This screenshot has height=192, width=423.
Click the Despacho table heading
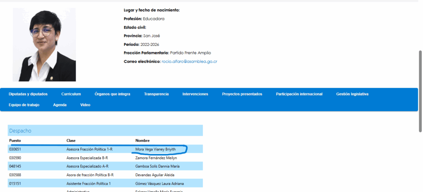(21, 131)
